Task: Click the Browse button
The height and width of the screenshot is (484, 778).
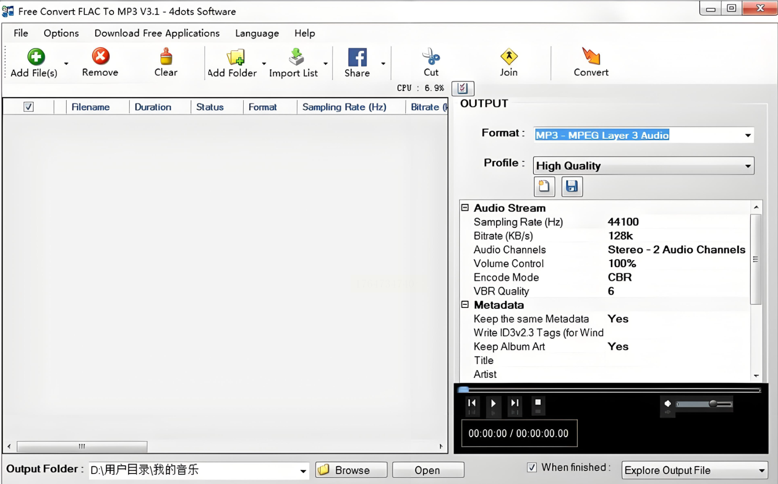Action: point(351,470)
